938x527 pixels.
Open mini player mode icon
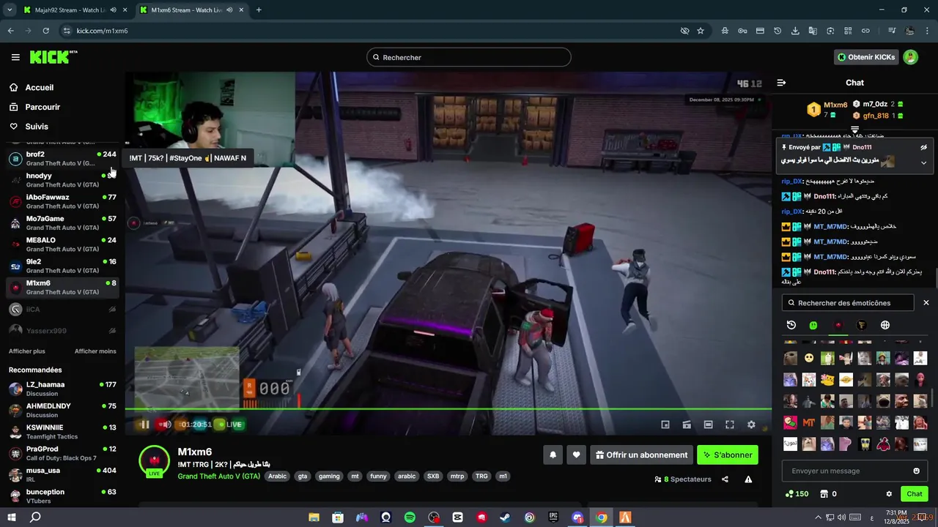click(x=665, y=425)
